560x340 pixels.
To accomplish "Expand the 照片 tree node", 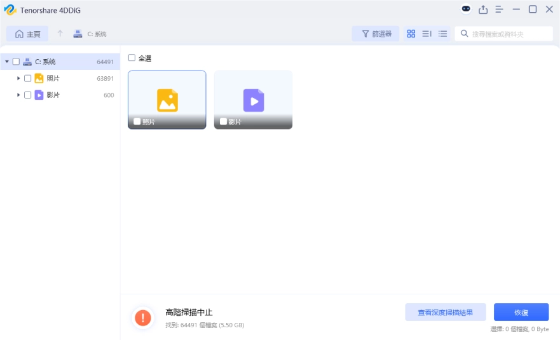I will (18, 78).
